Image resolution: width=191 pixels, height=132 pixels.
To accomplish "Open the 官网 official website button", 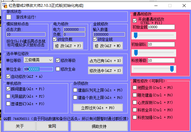I will point(52,126).
